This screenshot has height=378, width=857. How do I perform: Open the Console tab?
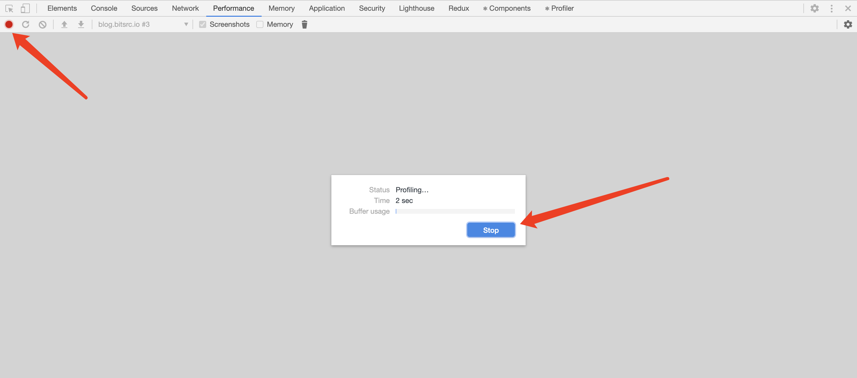pyautogui.click(x=104, y=8)
